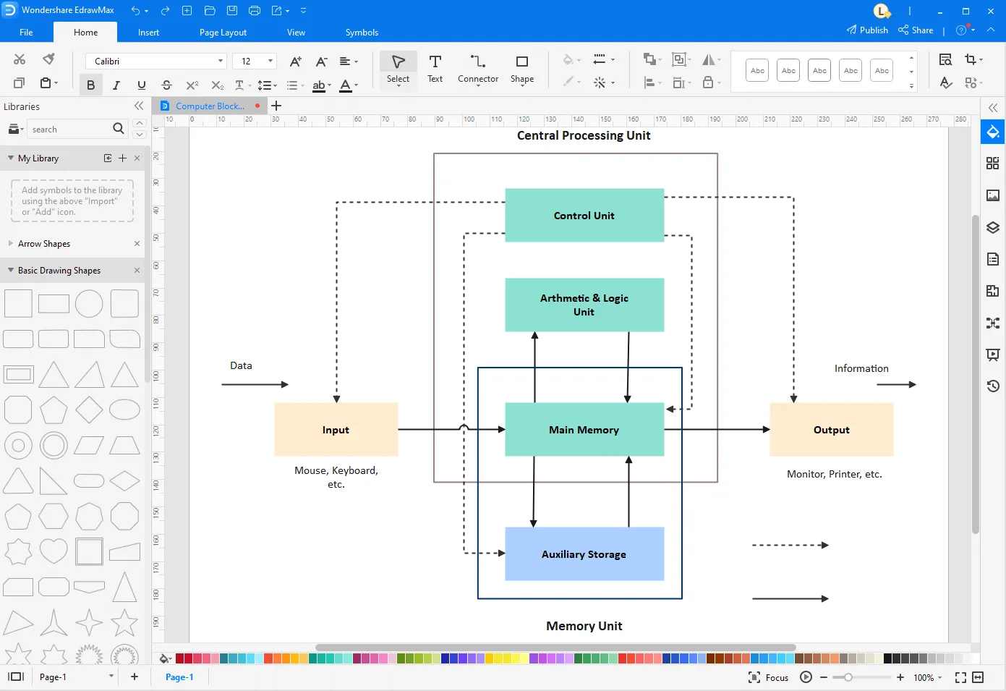
Task: Click the Select pointer tool
Action: (x=398, y=69)
